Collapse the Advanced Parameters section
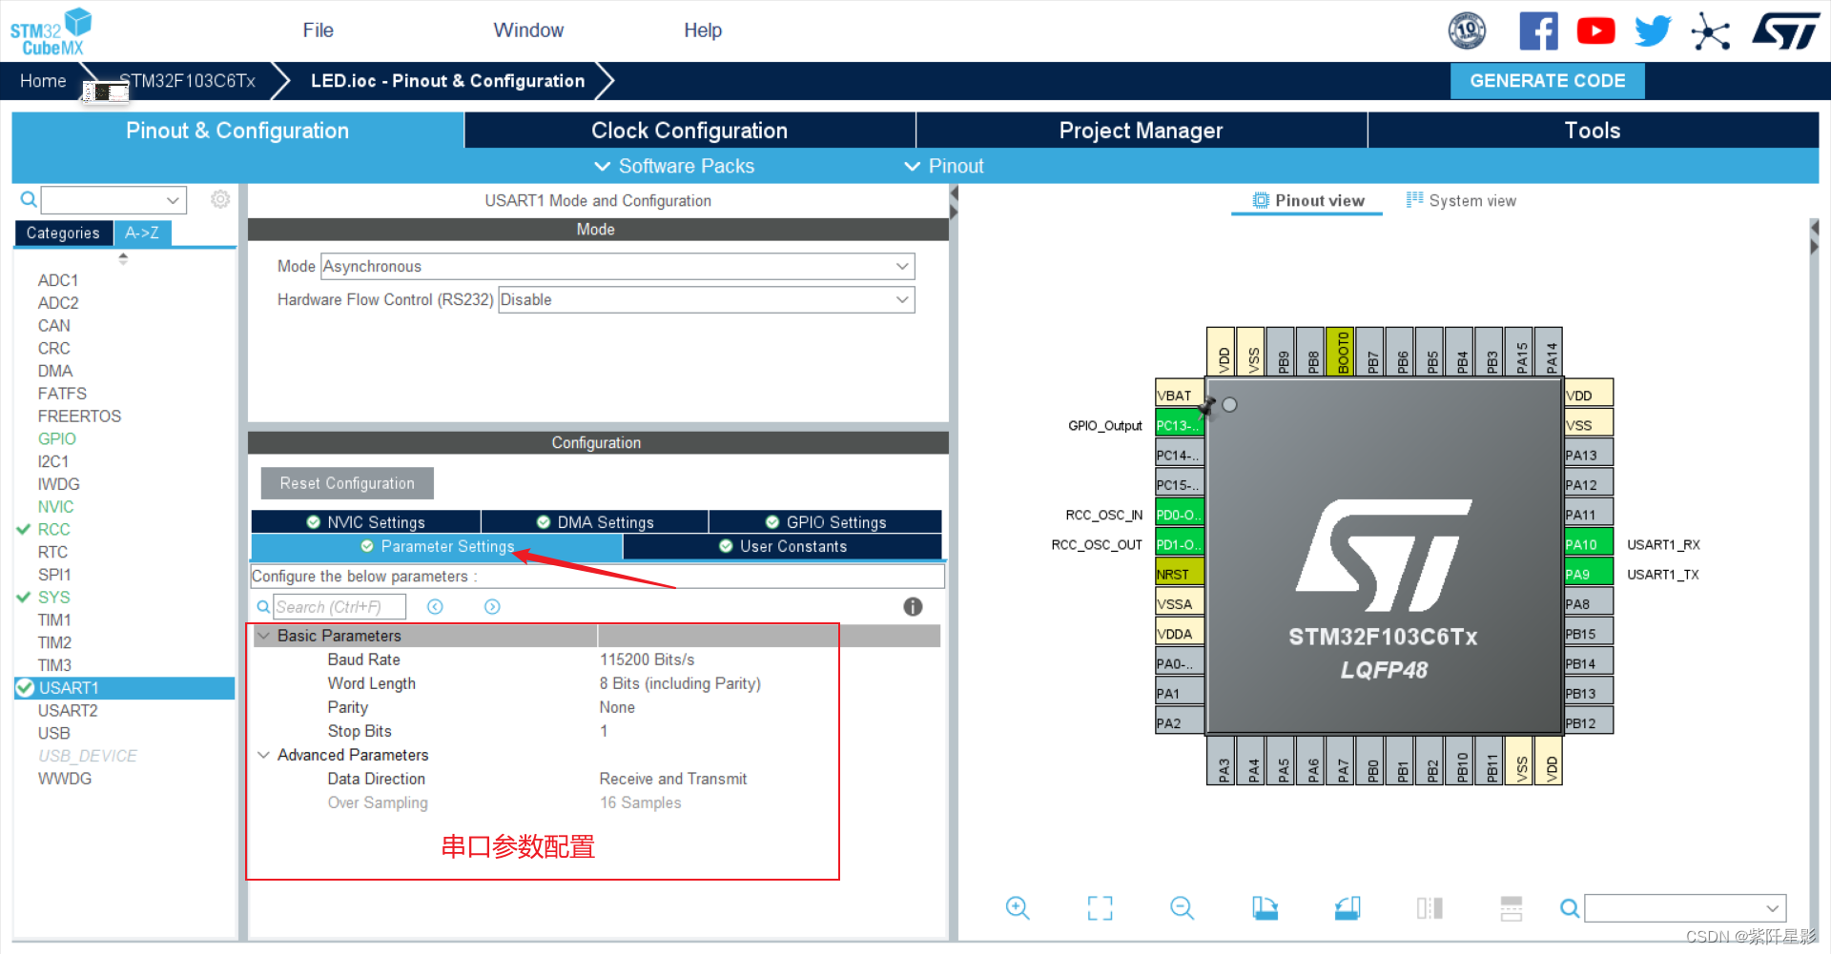Screen dimensions: 1831x954 [264, 755]
